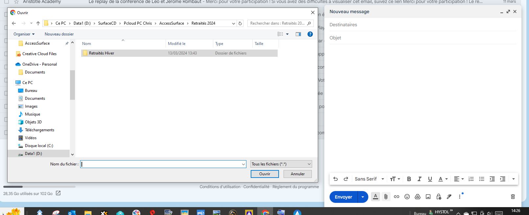Click Pcloud PC Chris breadcrumb segment
Image resolution: width=529 pixels, height=215 pixels.
point(138,23)
